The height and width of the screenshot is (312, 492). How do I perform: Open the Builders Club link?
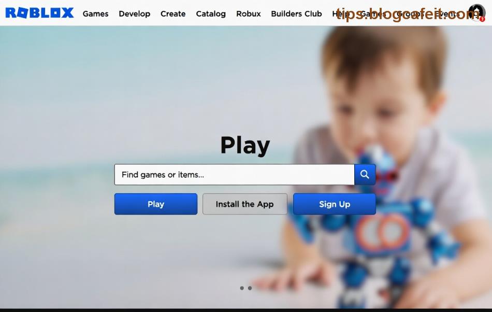296,14
